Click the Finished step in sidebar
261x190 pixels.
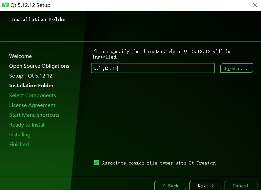19,145
